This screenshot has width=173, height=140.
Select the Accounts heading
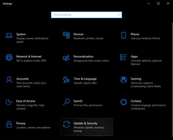pos(22,79)
